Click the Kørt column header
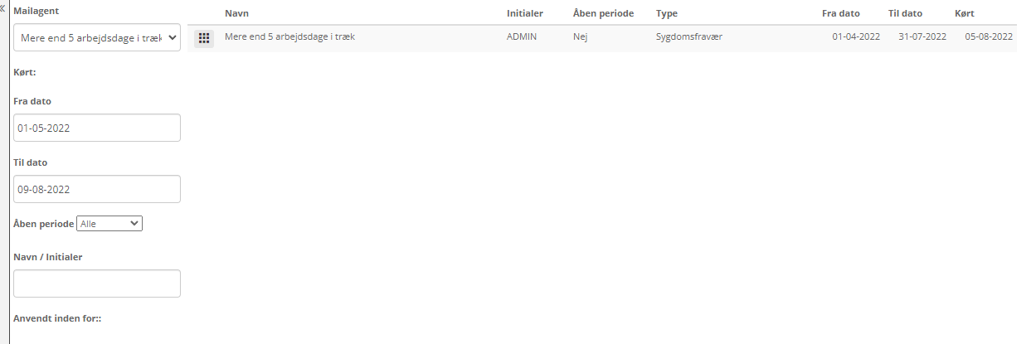The width and height of the screenshot is (1036, 344). pos(964,13)
